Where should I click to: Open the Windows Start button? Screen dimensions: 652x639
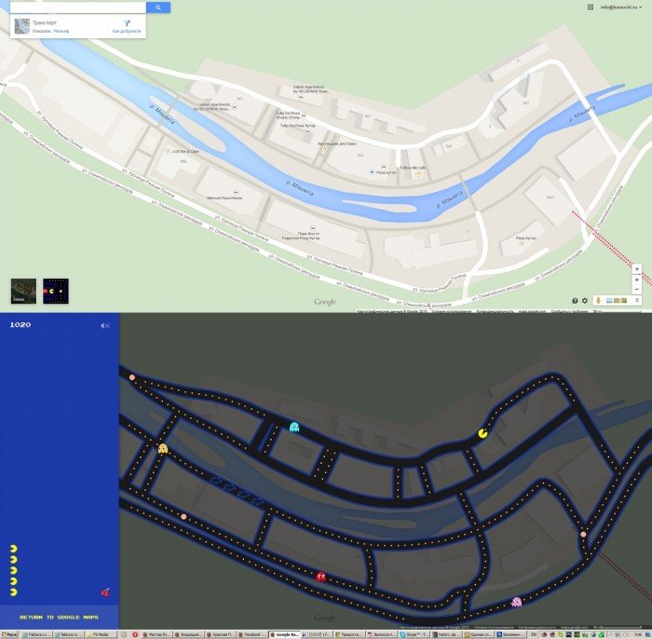[x=9, y=635]
